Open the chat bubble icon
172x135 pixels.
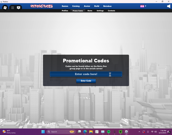(19, 8)
